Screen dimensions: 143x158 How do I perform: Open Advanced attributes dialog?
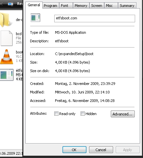(123, 114)
